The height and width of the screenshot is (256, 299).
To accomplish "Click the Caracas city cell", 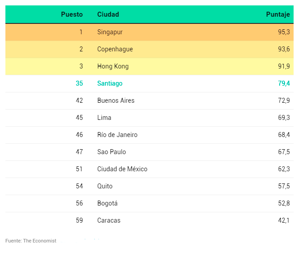I will coord(109,220).
